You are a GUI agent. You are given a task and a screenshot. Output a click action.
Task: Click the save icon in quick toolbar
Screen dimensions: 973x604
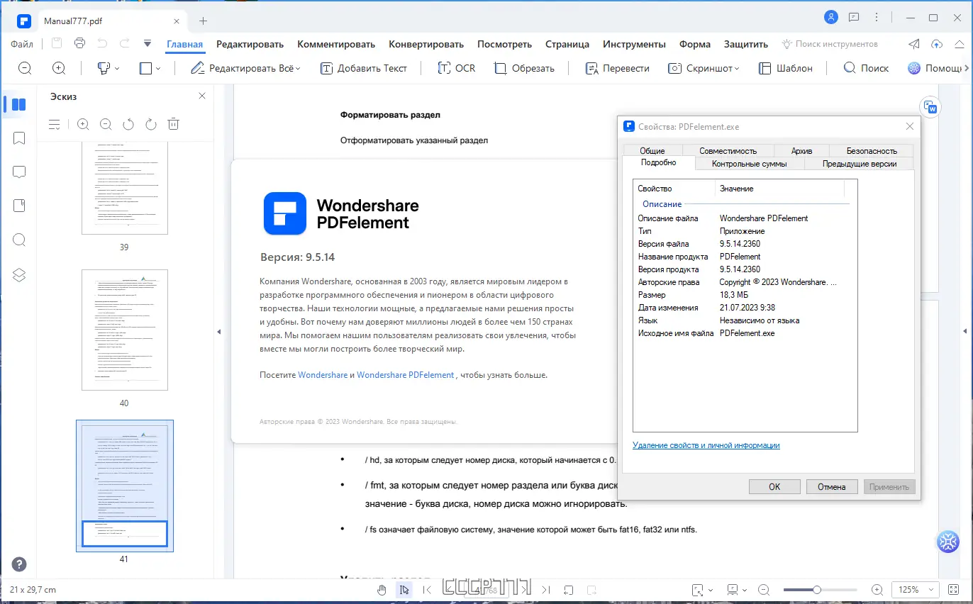pyautogui.click(x=57, y=43)
